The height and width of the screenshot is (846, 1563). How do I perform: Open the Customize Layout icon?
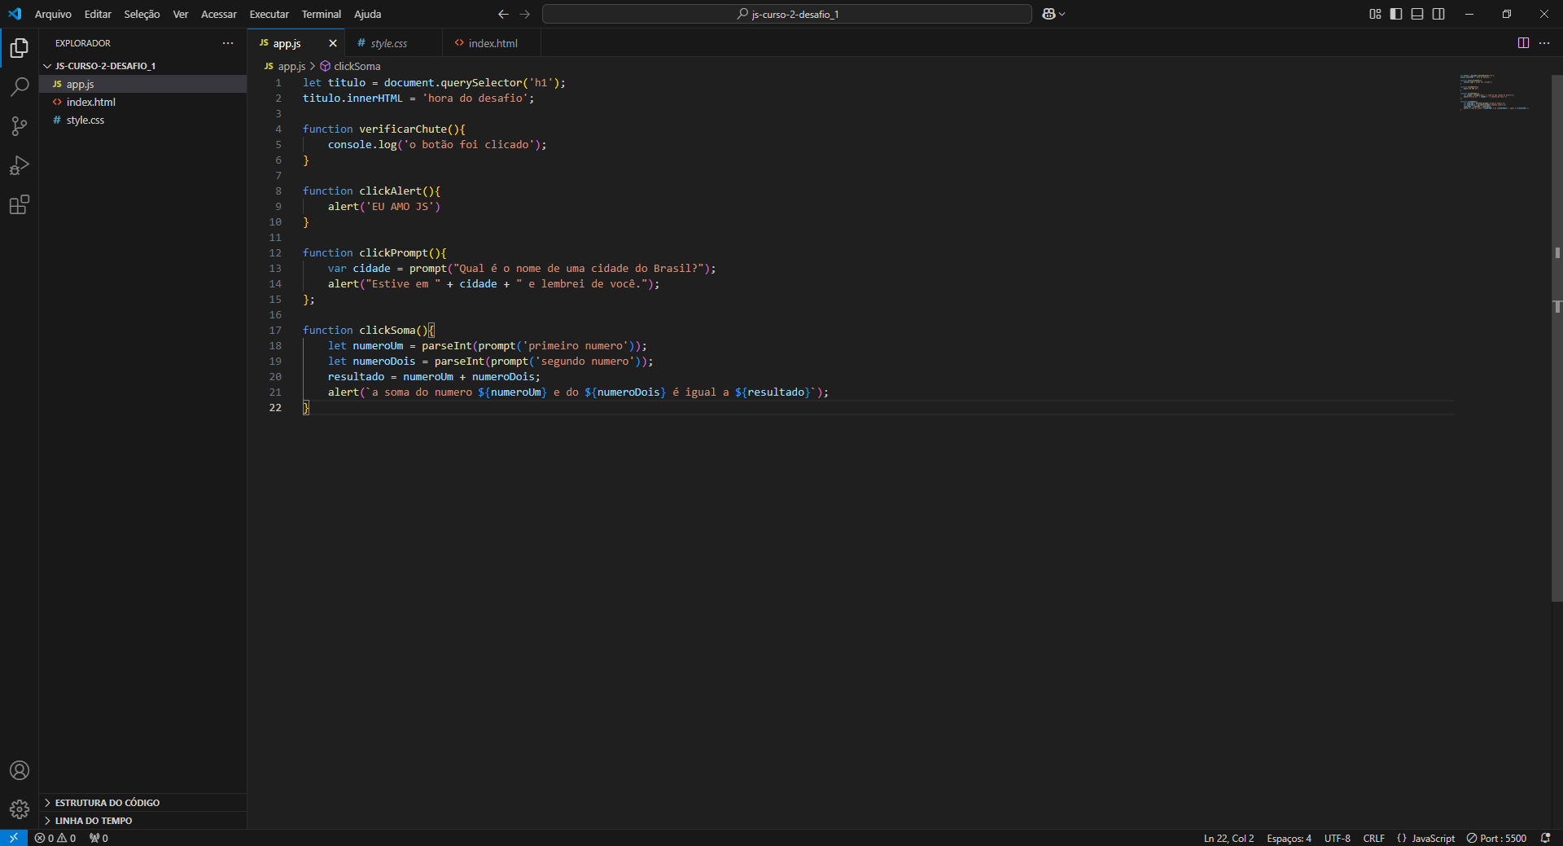(x=1375, y=14)
